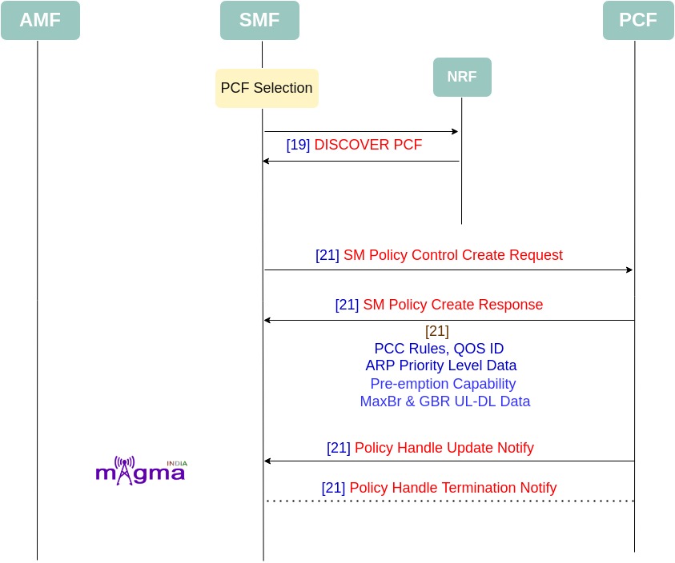The image size is (675, 563).
Task: Select SM Policy Create Response label
Action: click(x=453, y=305)
